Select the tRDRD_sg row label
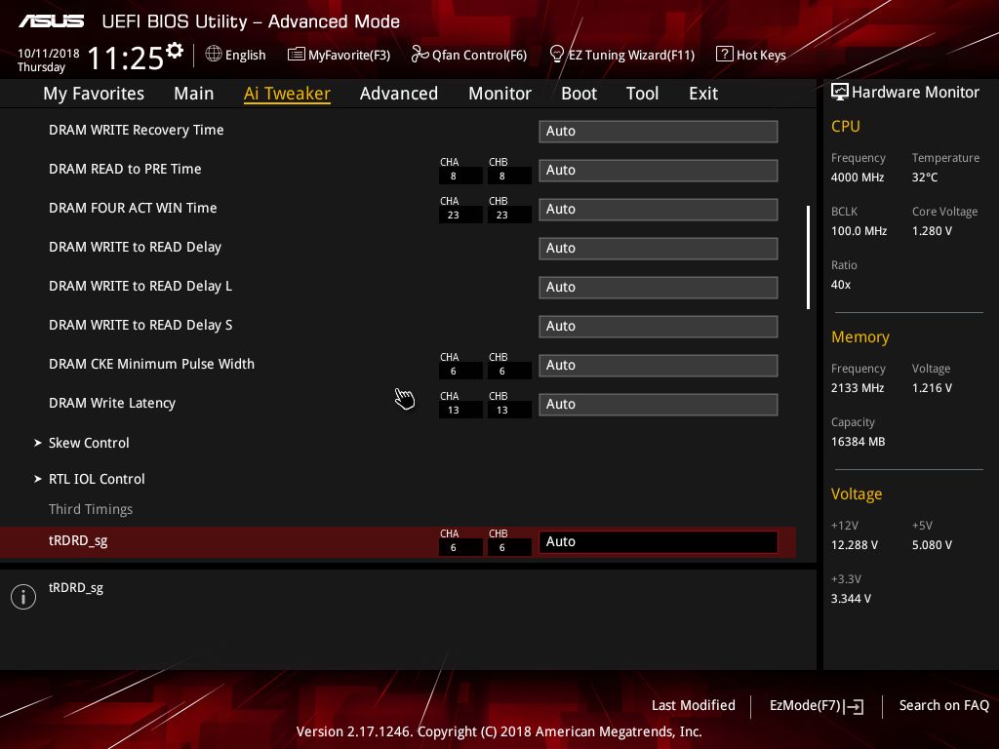This screenshot has height=749, width=999. coord(78,540)
